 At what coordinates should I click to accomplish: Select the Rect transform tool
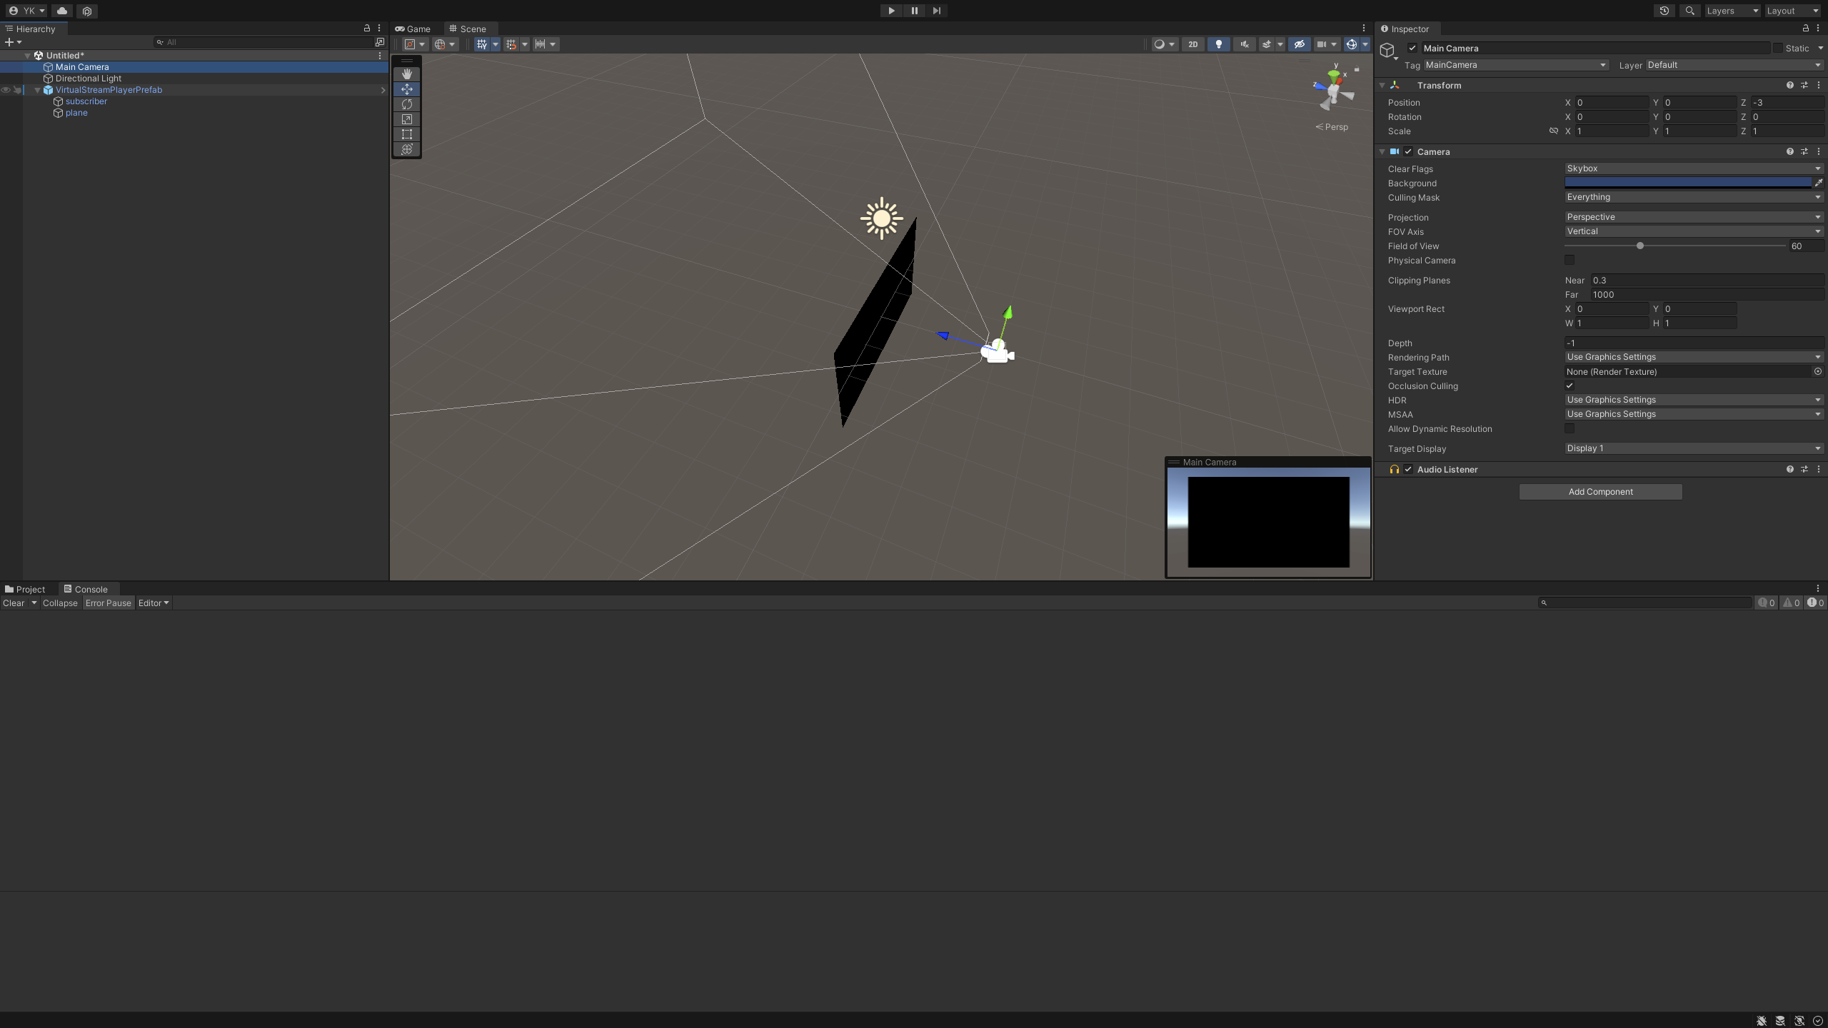(406, 134)
